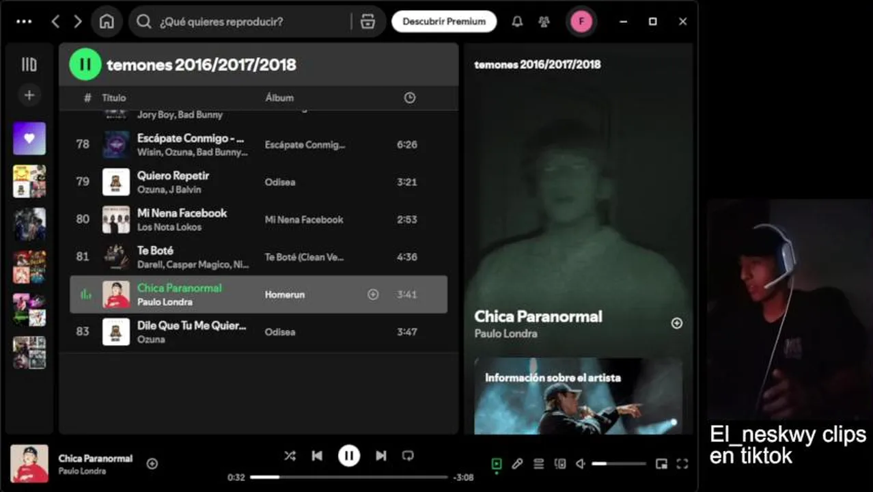Image resolution: width=873 pixels, height=492 pixels.
Task: Open the Chica Paranormal title in right panel
Action: coord(538,316)
